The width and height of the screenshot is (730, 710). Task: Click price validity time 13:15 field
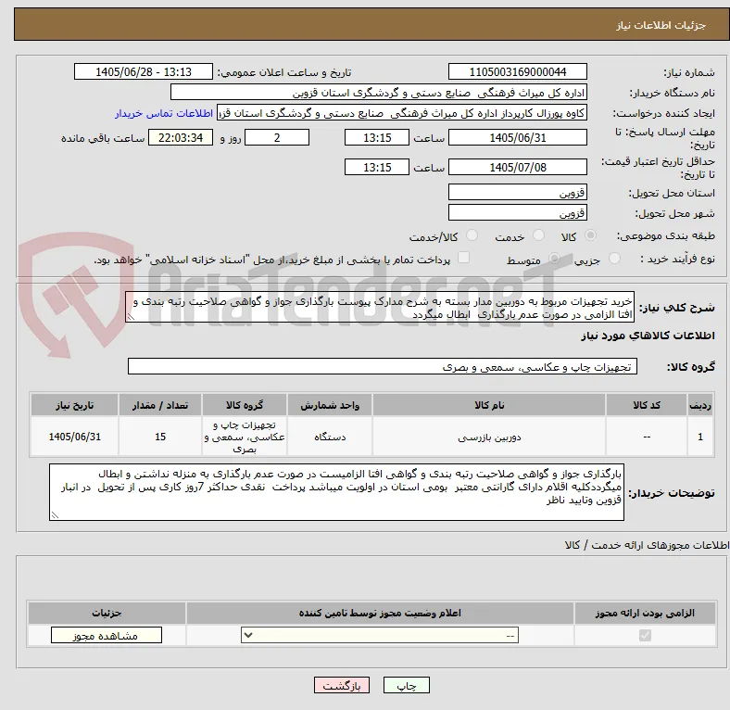[x=377, y=167]
